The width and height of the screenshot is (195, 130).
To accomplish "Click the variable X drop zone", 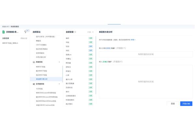I will pyautogui.click(x=146, y=54).
